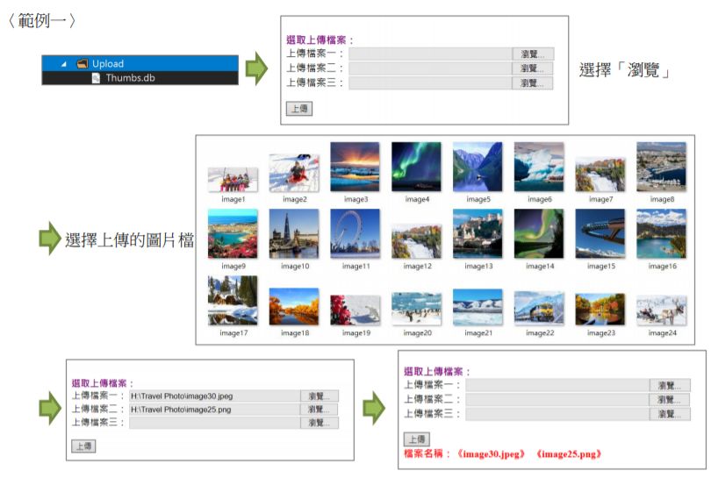
Task: Pick the image11 Ferris wheel thumbnail
Action: (x=355, y=233)
